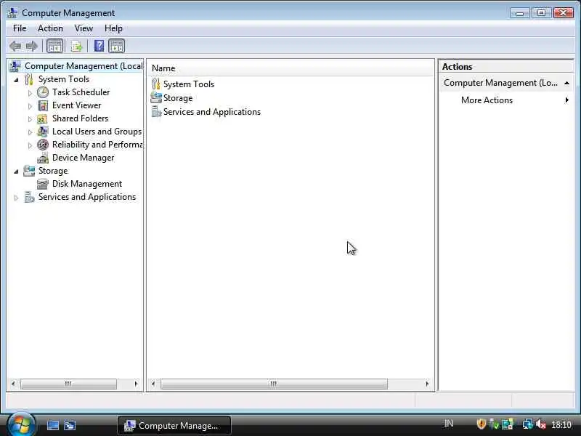This screenshot has height=436, width=581.
Task: Select 'Shared Folders' text in tree
Action: pyautogui.click(x=80, y=118)
